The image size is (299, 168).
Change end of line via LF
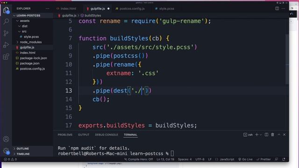click(210, 159)
